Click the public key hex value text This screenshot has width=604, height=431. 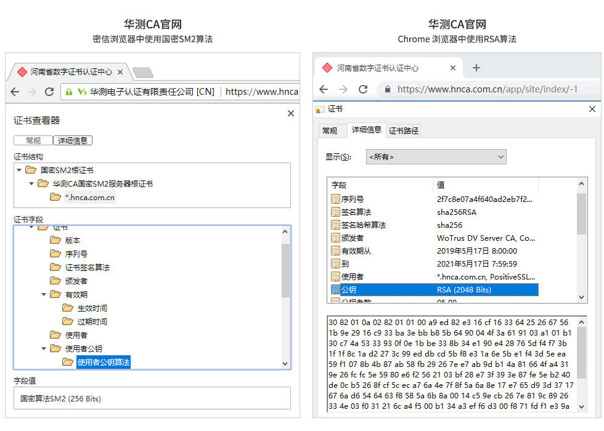pos(450,364)
